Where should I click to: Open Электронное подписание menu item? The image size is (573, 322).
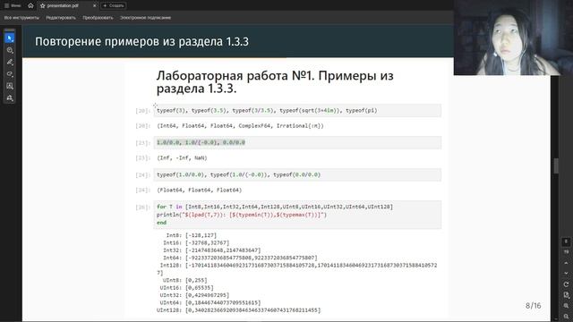pyautogui.click(x=145, y=18)
